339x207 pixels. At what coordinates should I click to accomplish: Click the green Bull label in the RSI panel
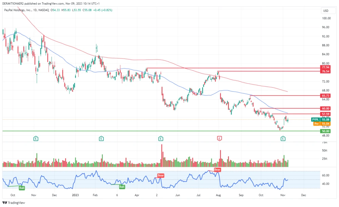21,187
